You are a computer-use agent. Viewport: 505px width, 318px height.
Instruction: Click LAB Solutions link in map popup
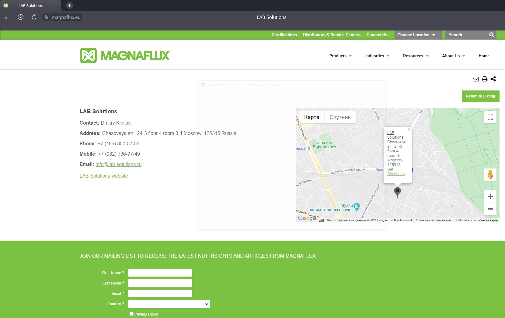pos(395,135)
